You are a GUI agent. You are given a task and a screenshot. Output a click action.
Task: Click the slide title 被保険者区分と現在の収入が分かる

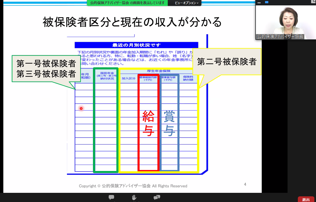(x=132, y=22)
